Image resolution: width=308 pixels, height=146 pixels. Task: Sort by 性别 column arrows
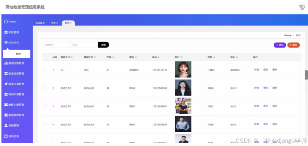pyautogui.click(x=113, y=57)
